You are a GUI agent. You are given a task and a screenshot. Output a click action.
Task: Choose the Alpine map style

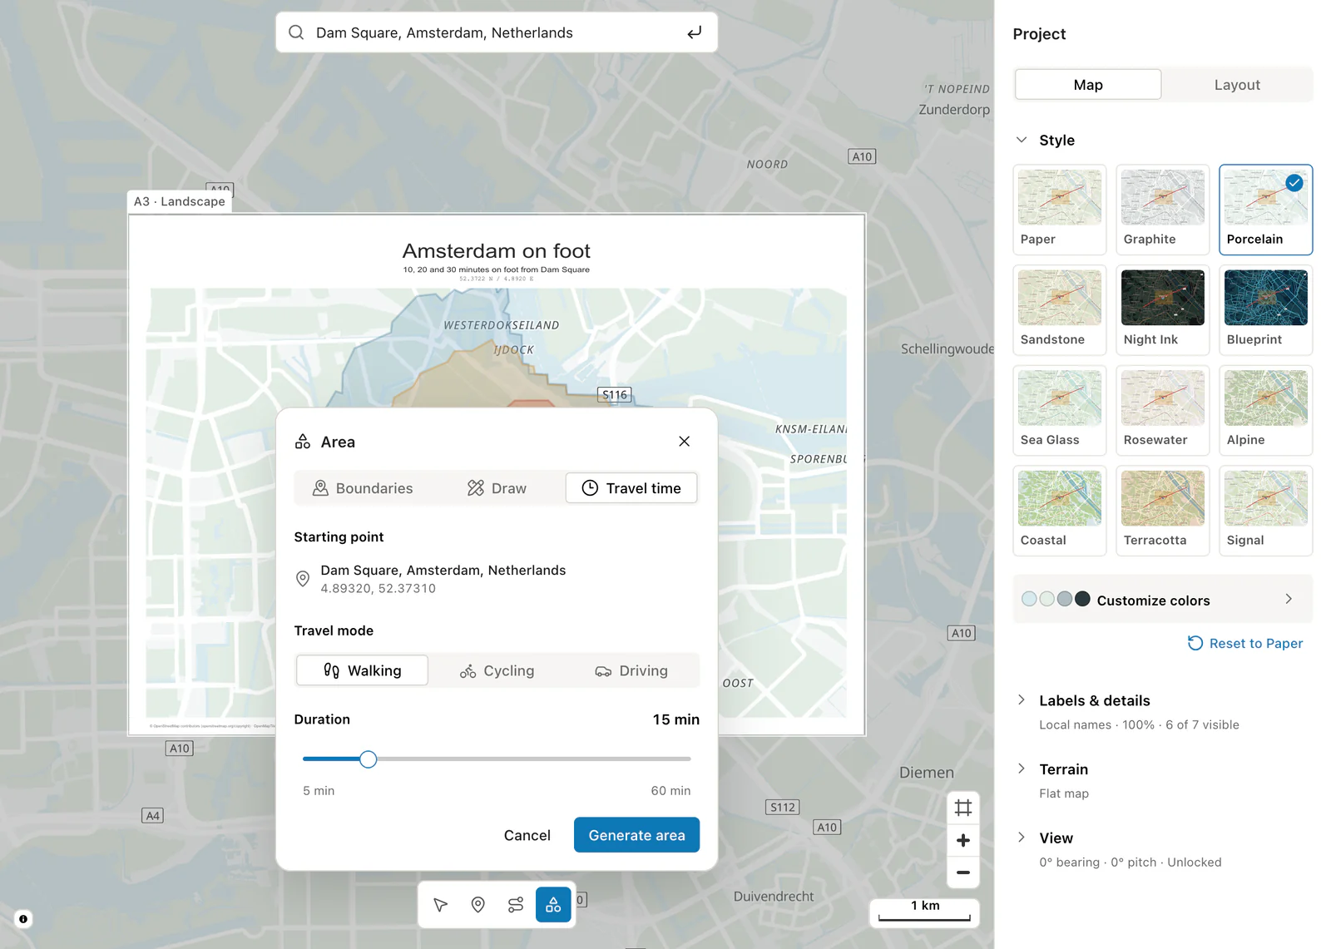(x=1266, y=411)
